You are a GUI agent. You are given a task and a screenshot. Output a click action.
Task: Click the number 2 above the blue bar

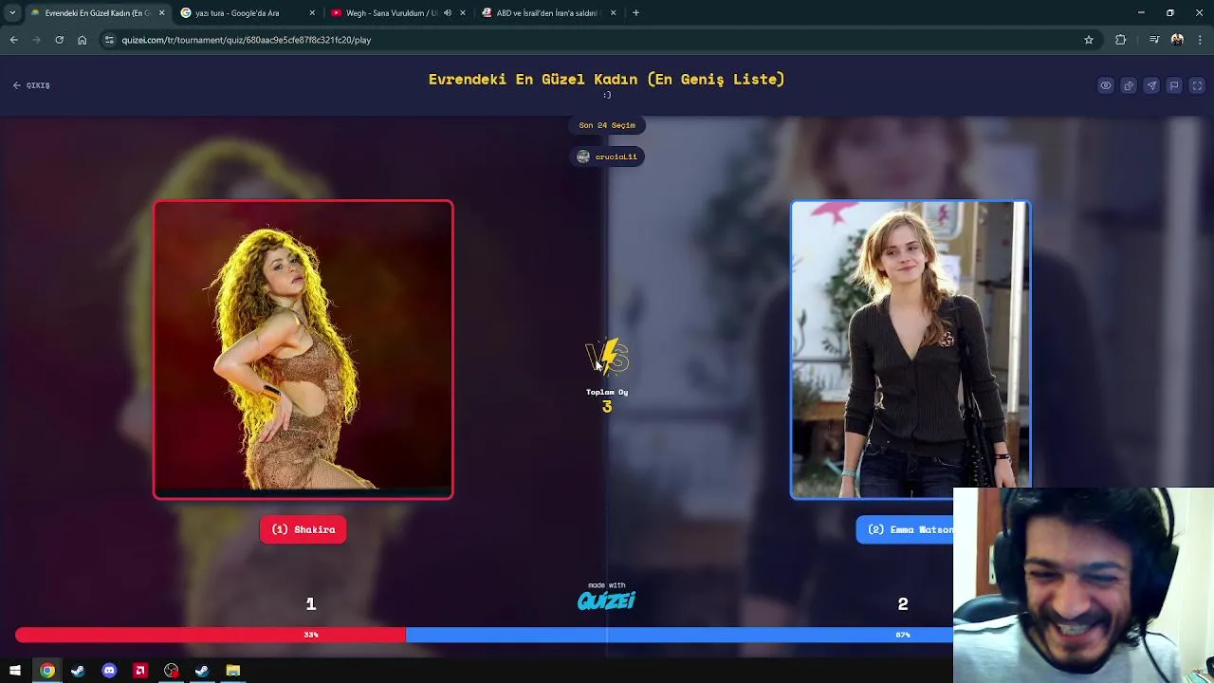click(x=903, y=604)
